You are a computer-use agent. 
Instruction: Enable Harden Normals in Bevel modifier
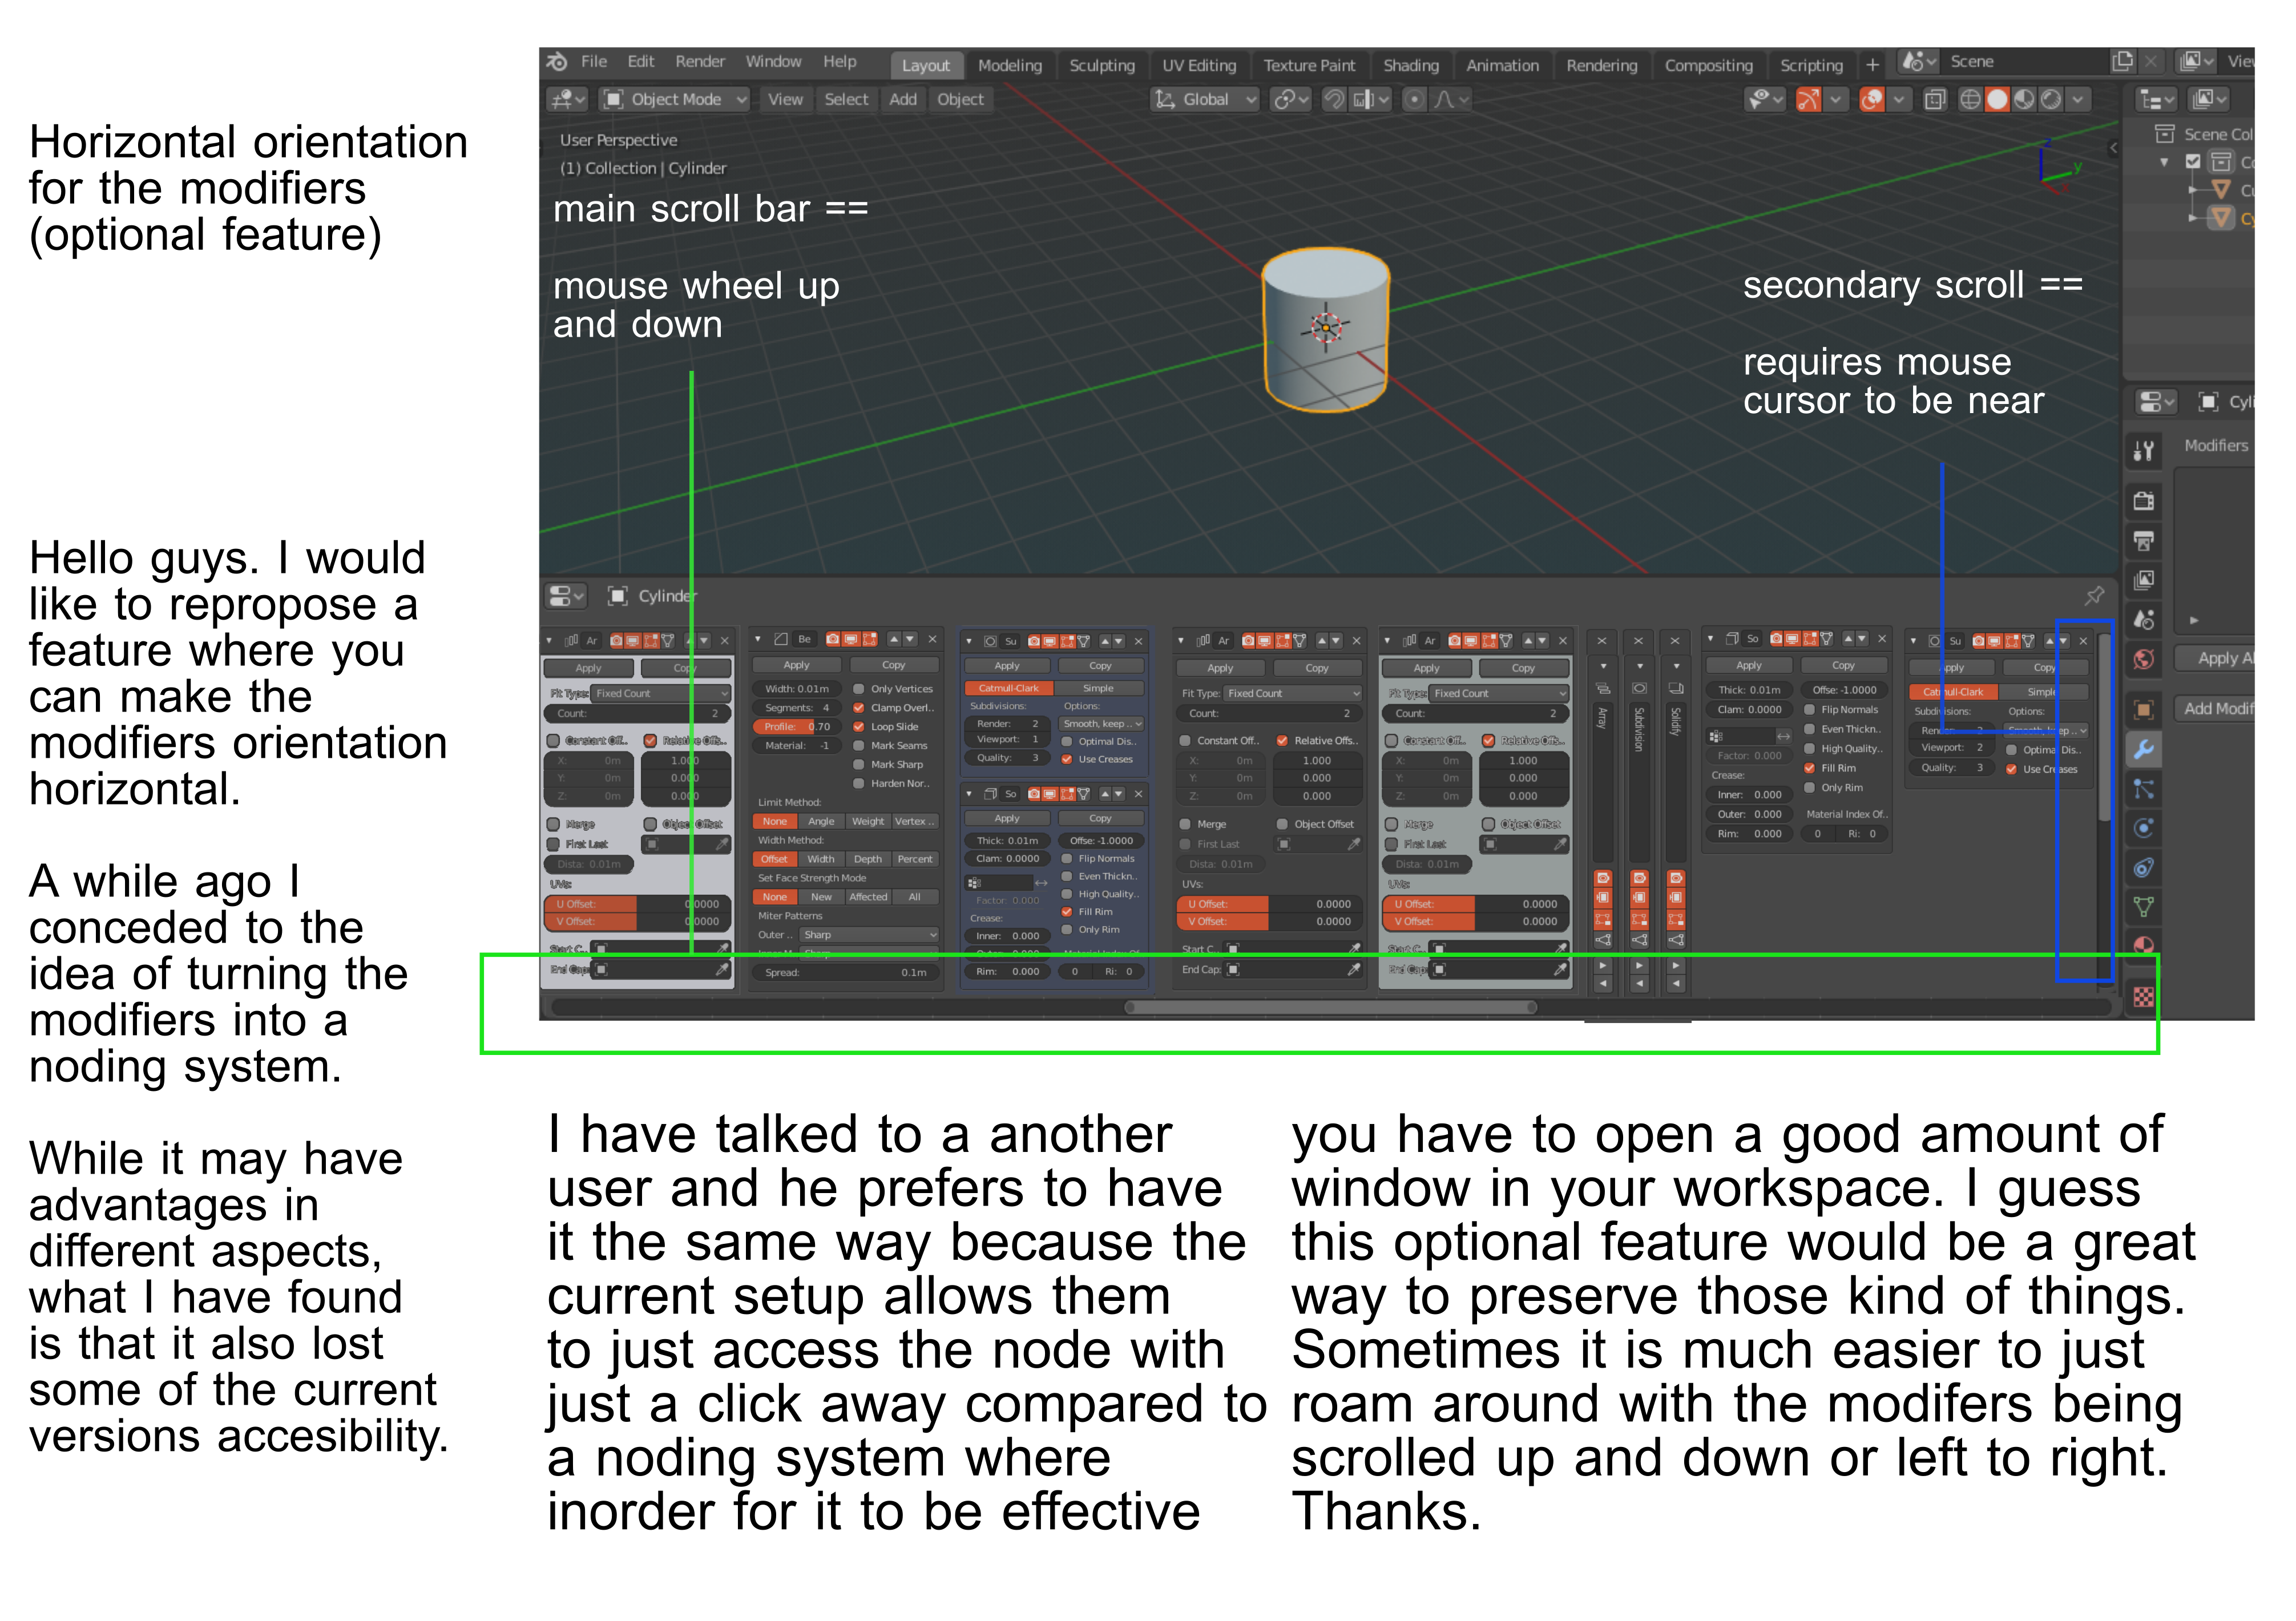pyautogui.click(x=859, y=784)
